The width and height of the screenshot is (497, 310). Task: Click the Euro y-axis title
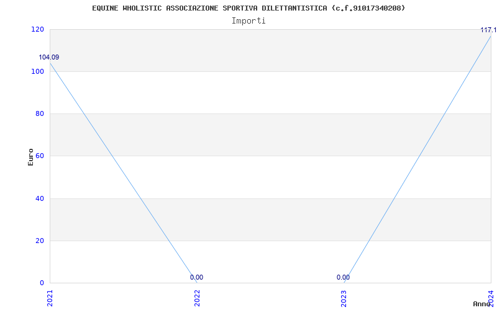click(30, 157)
